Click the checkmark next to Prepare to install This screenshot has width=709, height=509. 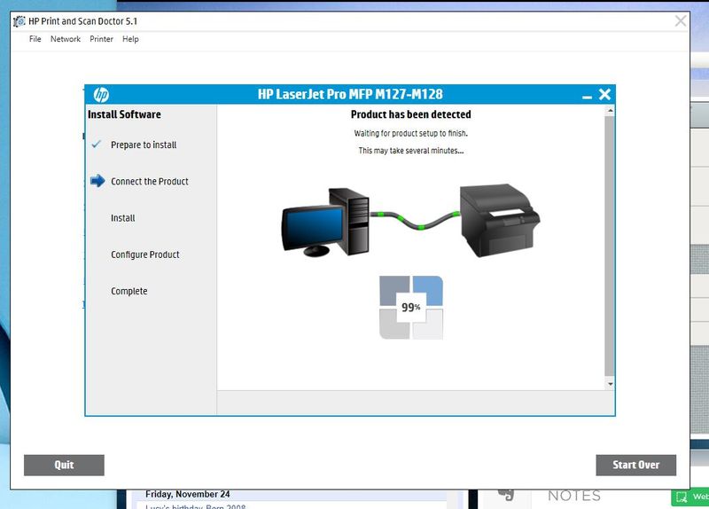tap(96, 145)
